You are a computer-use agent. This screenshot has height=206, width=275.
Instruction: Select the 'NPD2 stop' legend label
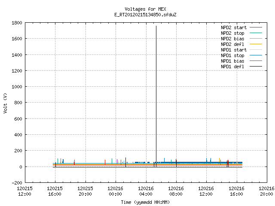point(232,33)
